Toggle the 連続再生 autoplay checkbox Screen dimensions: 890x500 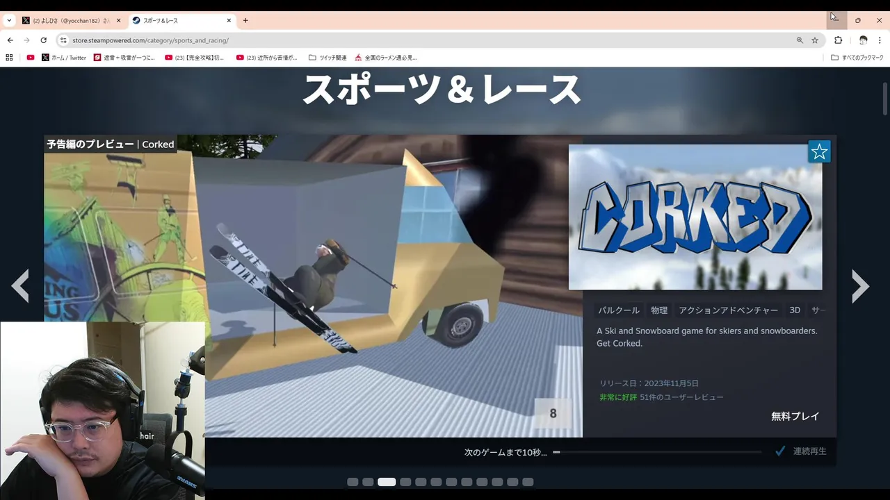781,451
